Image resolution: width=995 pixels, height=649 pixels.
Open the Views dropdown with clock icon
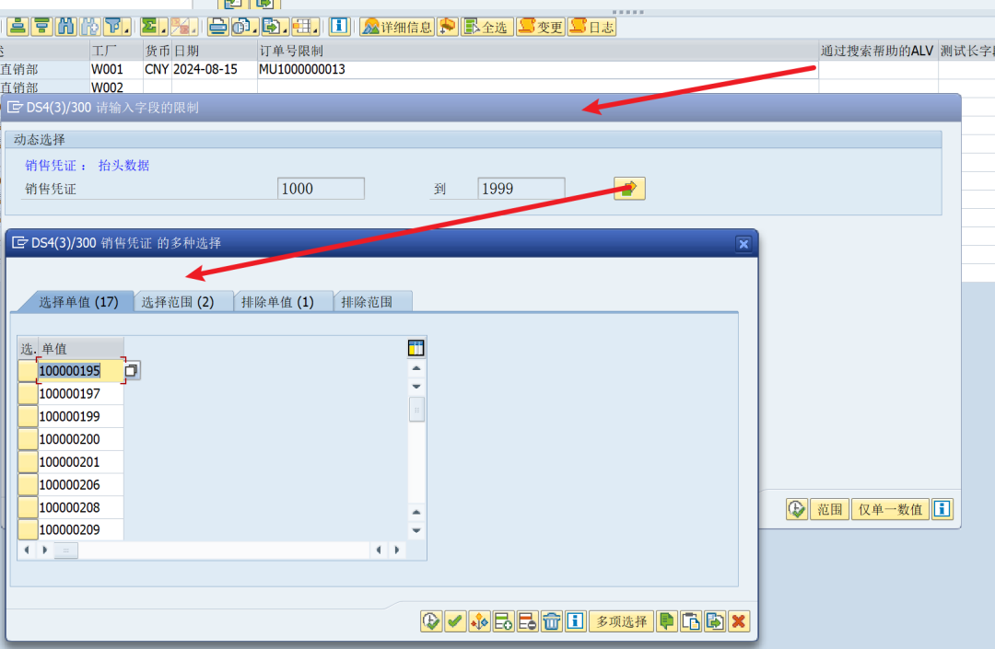coord(245,27)
